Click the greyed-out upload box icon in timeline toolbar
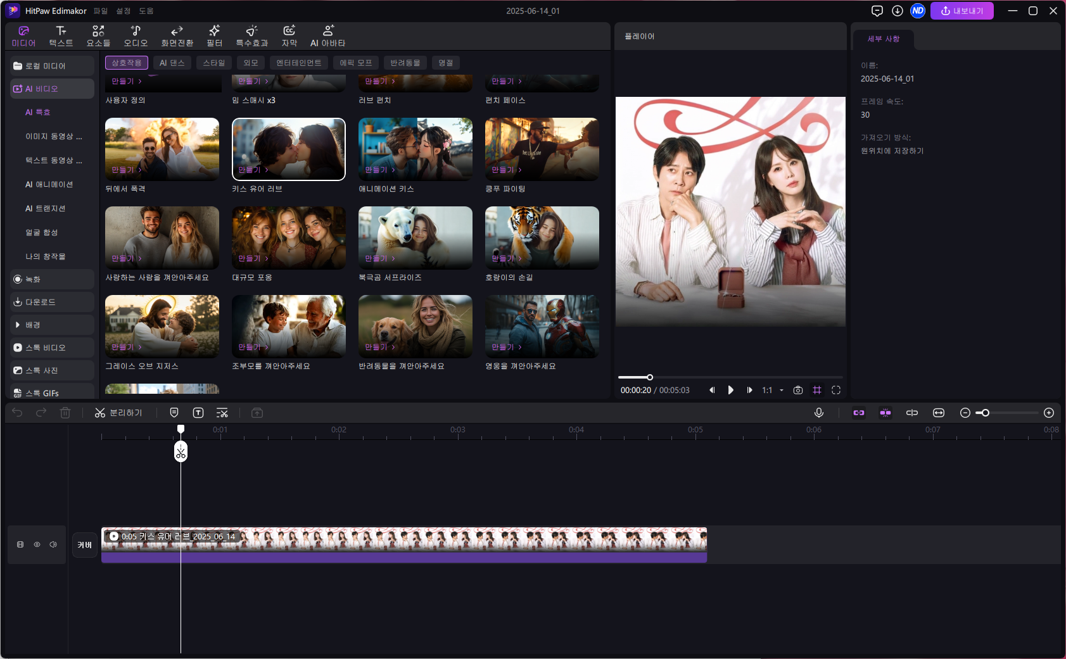Viewport: 1066px width, 659px height. click(257, 413)
